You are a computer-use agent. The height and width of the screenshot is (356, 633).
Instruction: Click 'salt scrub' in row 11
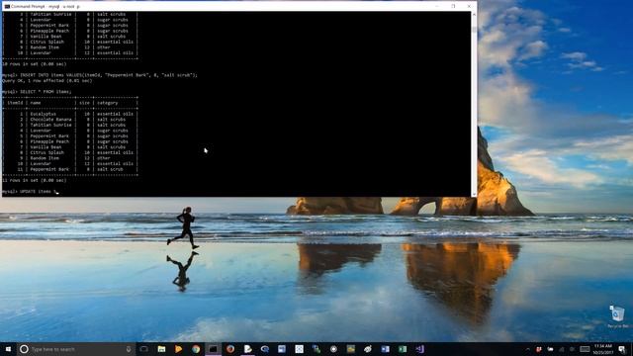tap(110, 169)
